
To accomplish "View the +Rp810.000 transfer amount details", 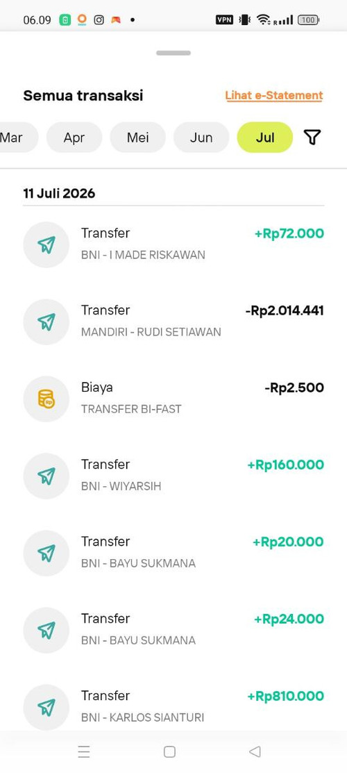I will [285, 696].
